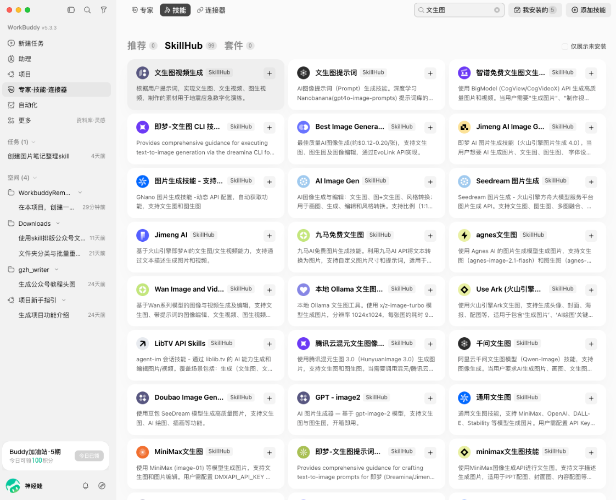Add the agnes文生图 skill
The height and width of the screenshot is (500, 616).
591,236
